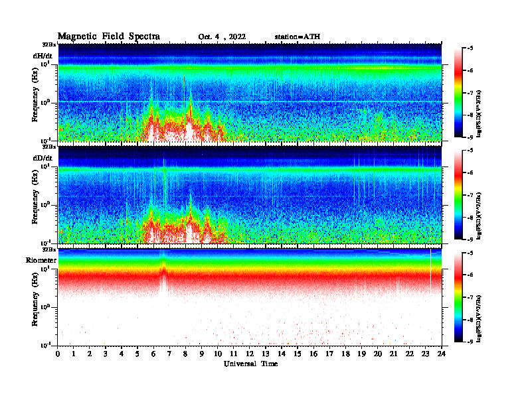Screen dimensions: 526x406
Task: Click hour tick label "4" on time axis
Action: pos(122,354)
